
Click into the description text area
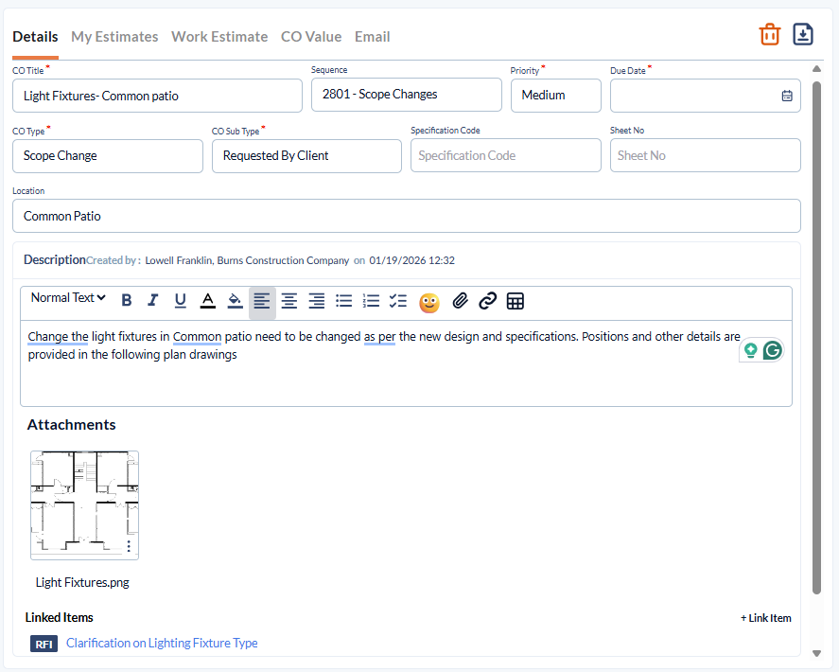(x=406, y=363)
